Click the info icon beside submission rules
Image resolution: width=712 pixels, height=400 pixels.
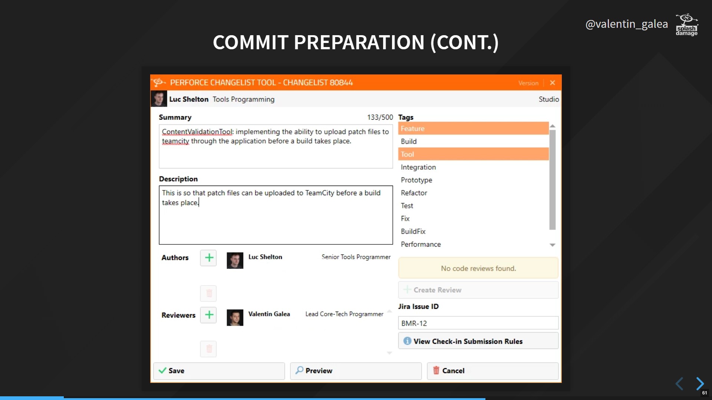(407, 341)
